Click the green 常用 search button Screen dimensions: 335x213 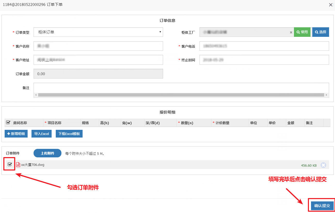tap(302, 32)
